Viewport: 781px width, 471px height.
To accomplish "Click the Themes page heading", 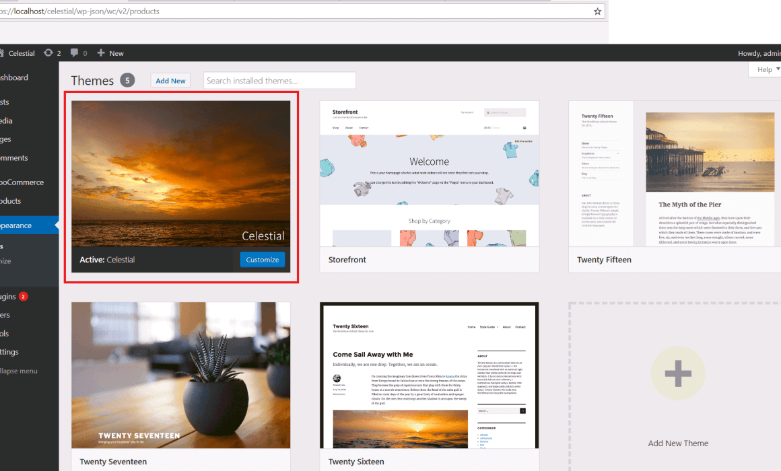I will click(92, 81).
